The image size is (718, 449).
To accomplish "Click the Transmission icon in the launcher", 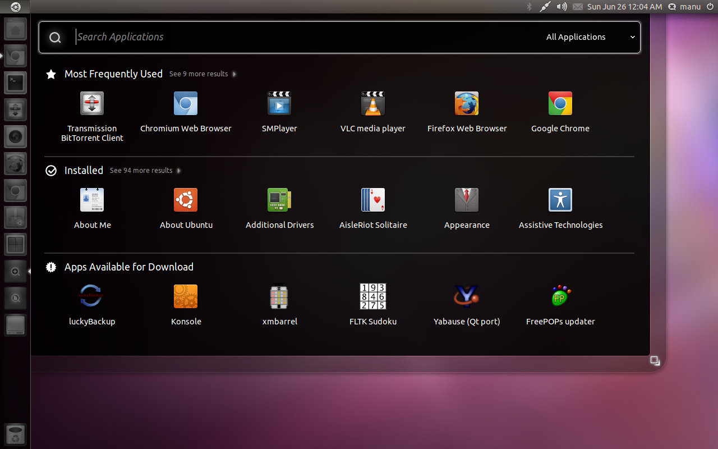I will coord(16,110).
